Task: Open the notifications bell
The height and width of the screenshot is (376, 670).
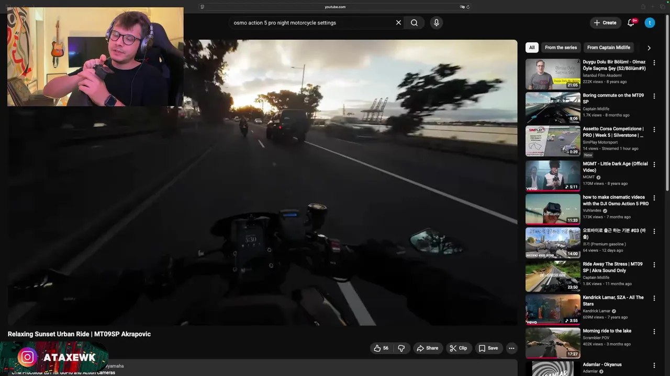Action: coord(631,22)
